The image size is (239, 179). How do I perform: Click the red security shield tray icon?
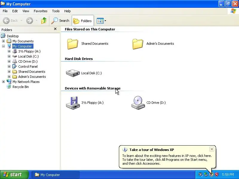tap(217, 175)
